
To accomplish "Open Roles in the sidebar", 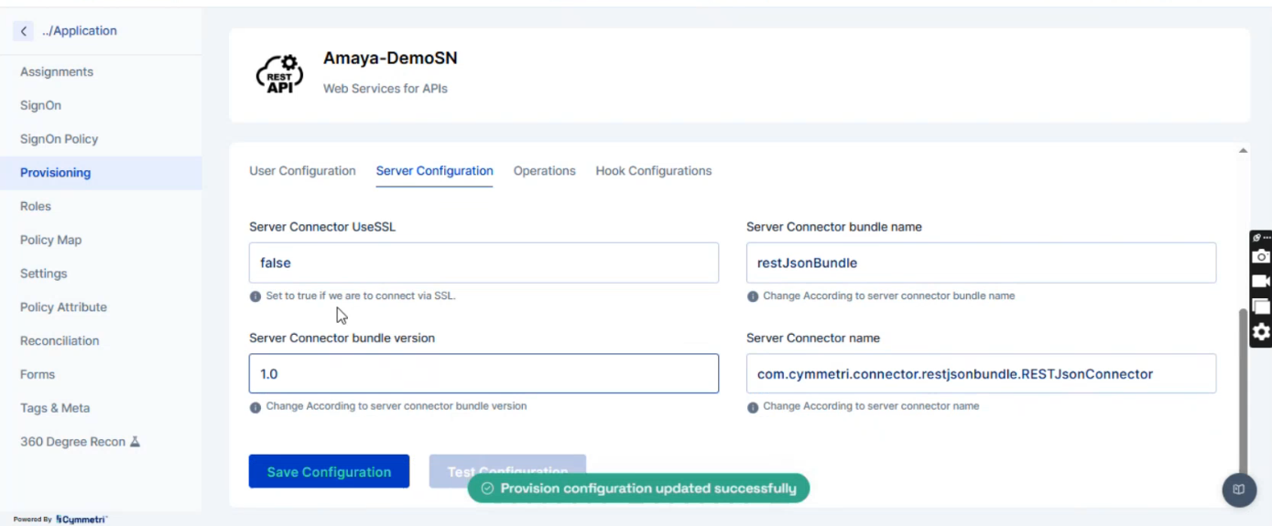I will click(36, 206).
